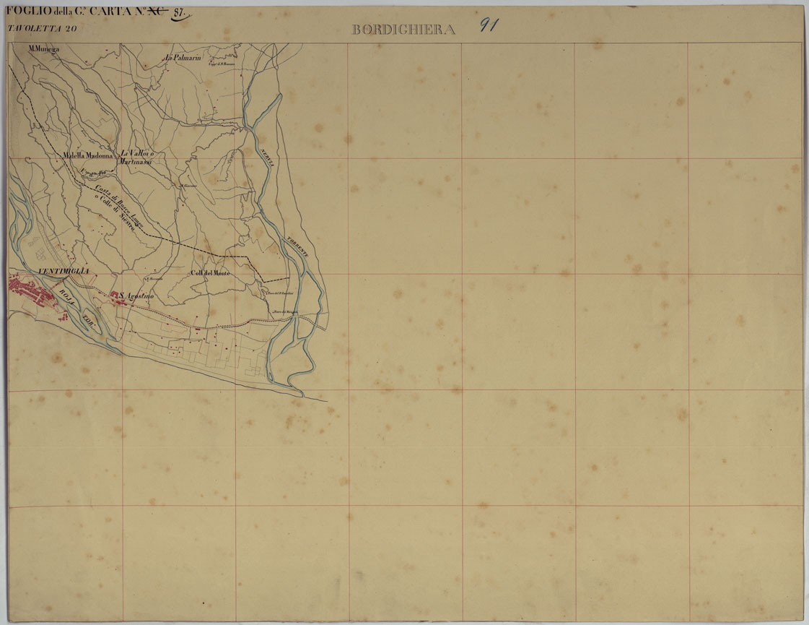Click the BORDIGHIERA map title
This screenshot has height=625, width=809.
click(403, 30)
